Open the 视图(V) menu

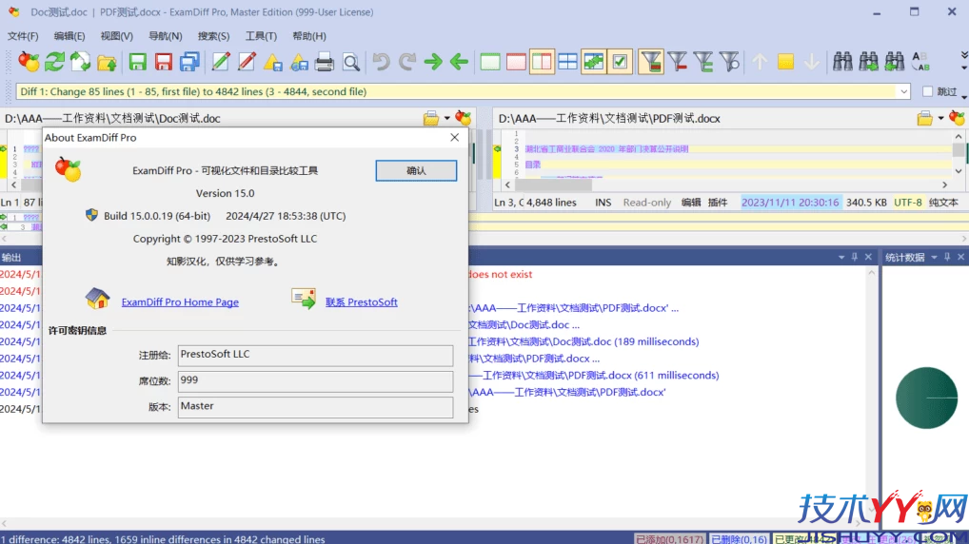click(116, 36)
